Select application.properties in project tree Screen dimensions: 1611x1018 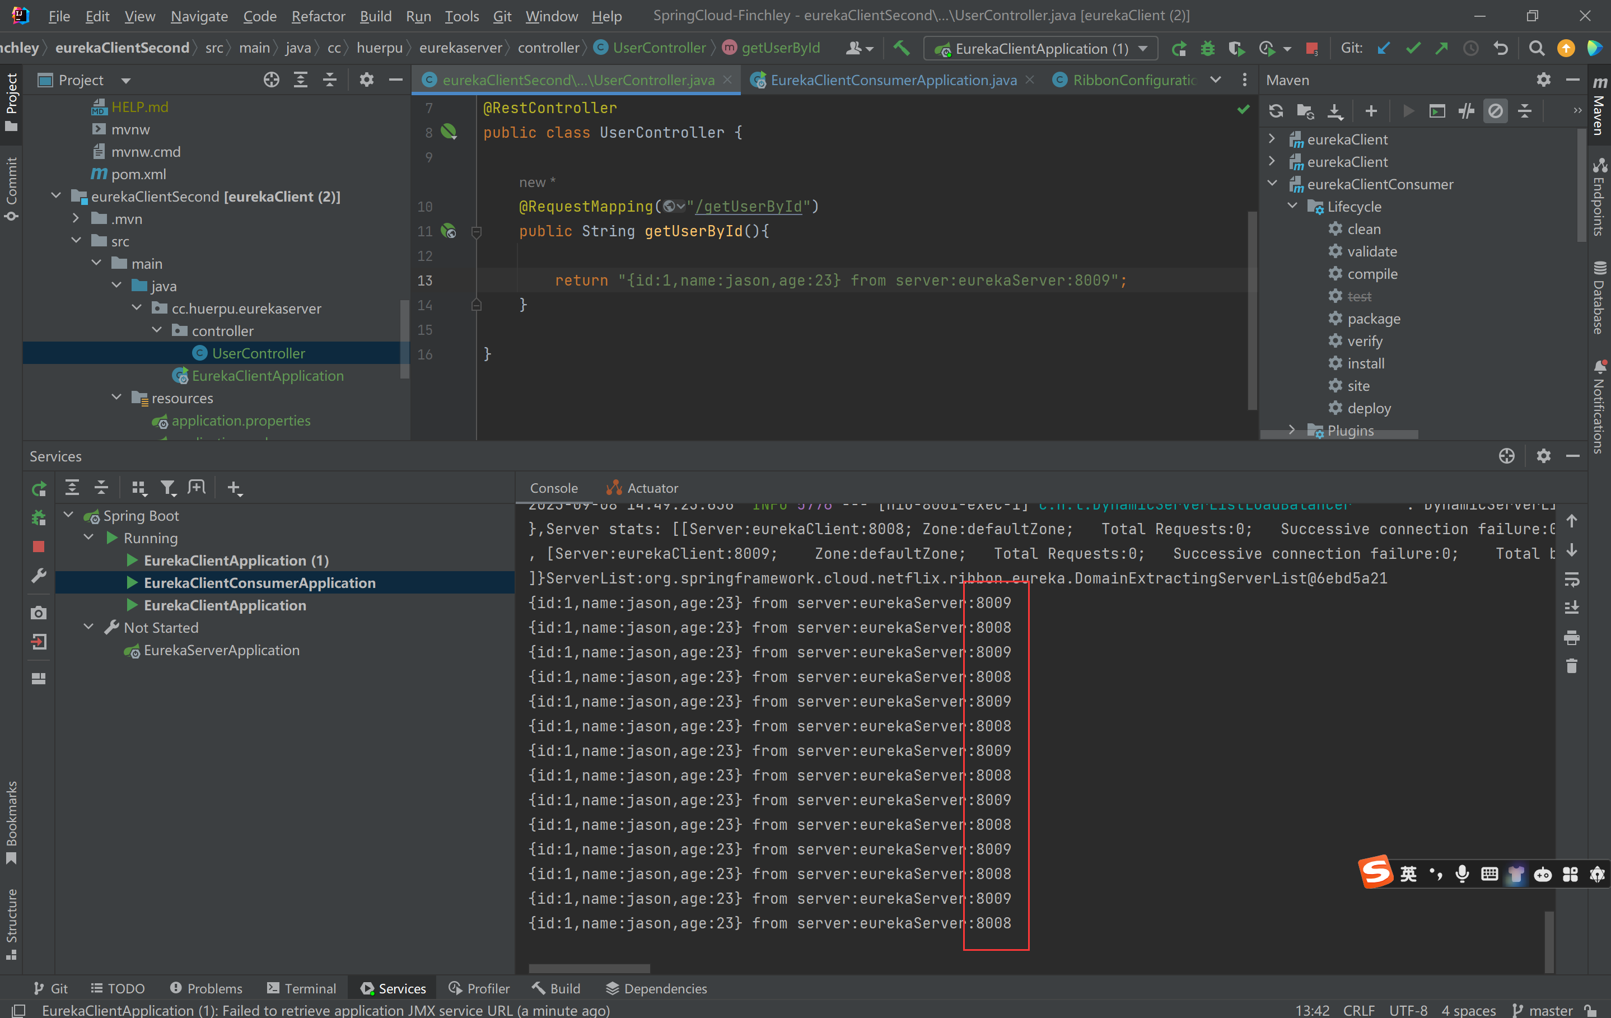(x=241, y=421)
